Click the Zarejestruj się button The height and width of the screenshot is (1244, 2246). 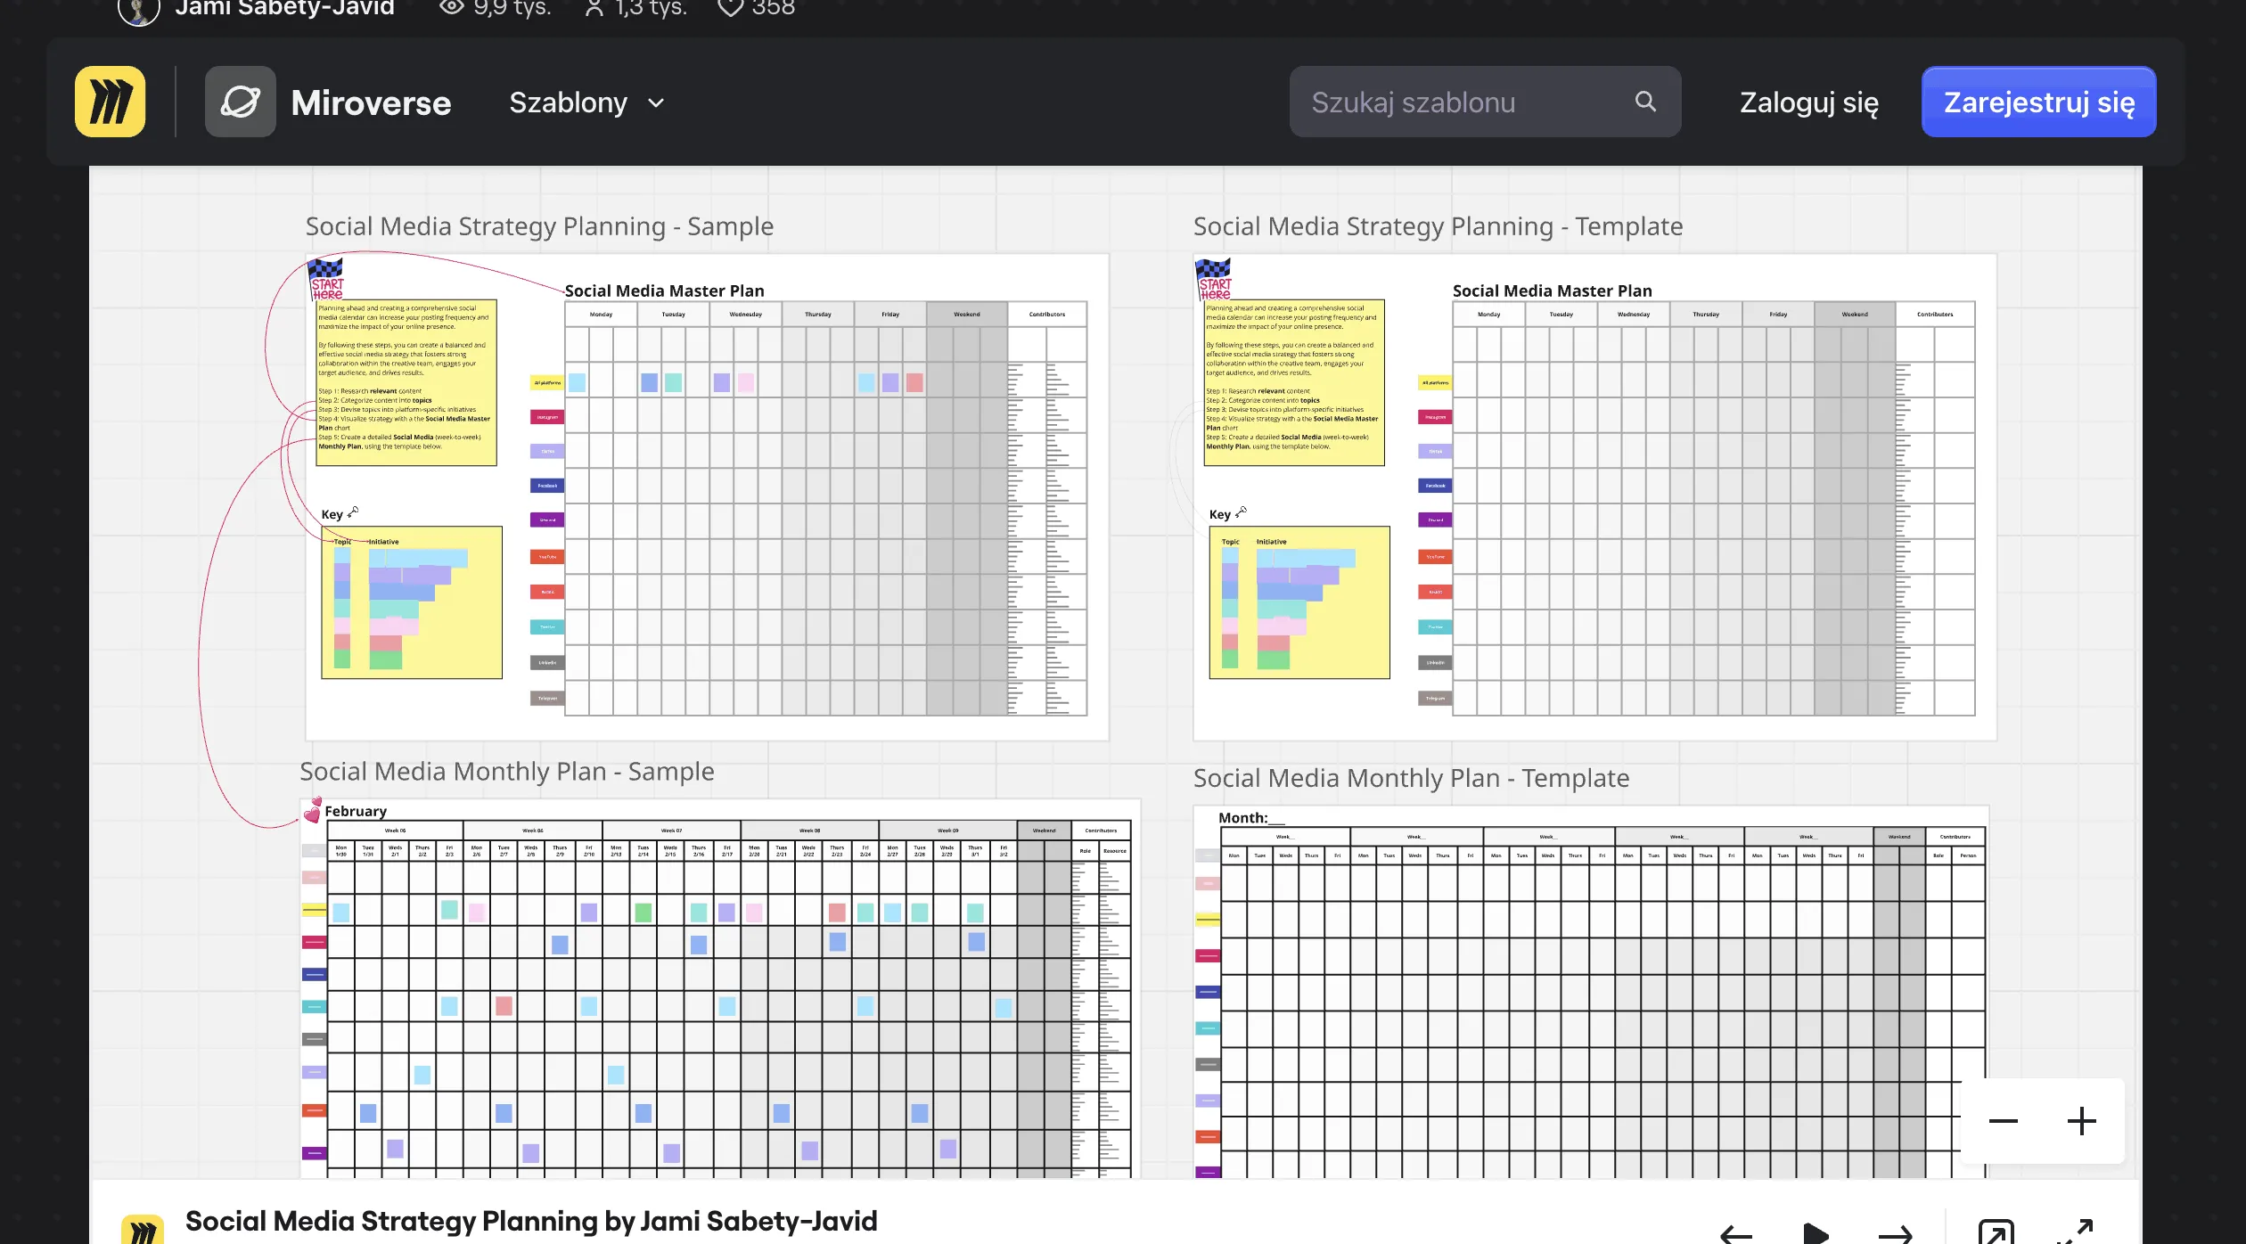click(2039, 102)
